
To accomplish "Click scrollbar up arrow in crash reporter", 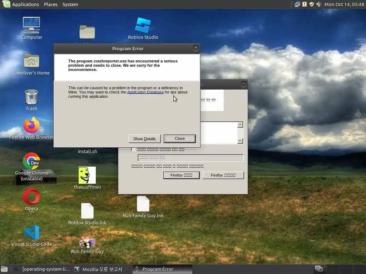I will coord(240,125).
